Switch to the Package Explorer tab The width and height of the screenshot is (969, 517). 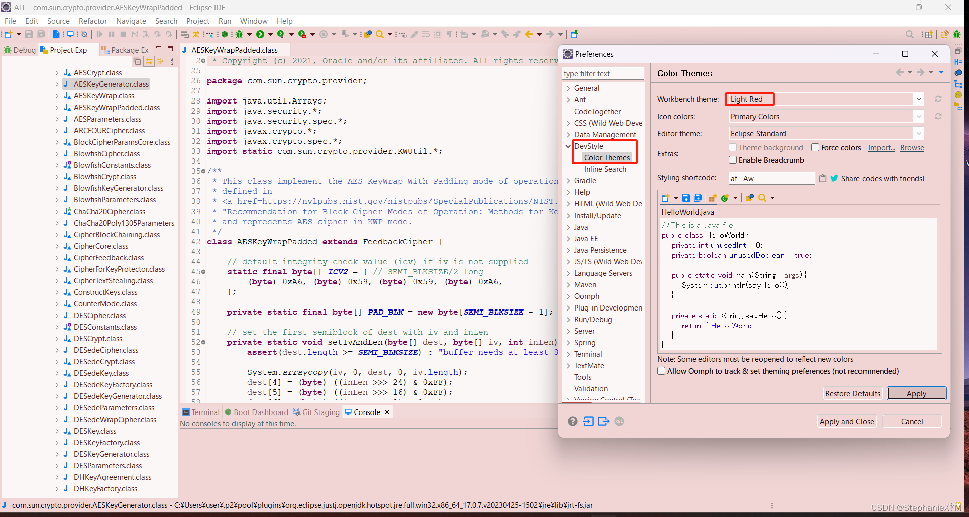tap(125, 50)
